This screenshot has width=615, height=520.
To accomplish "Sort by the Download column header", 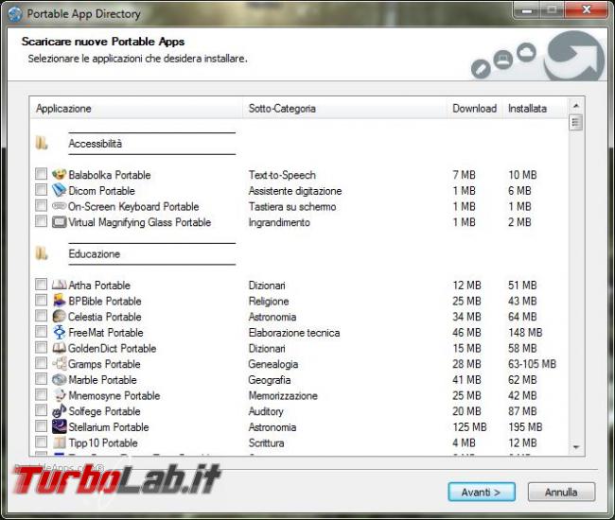I will tap(475, 108).
